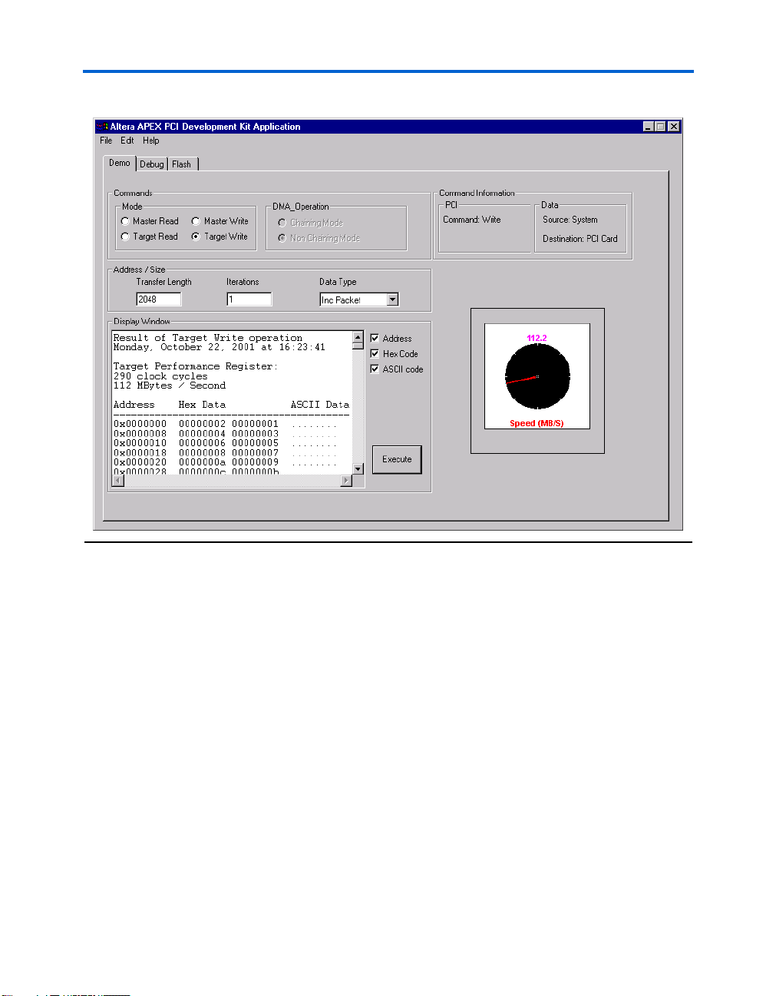
Task: Click the horizontal scroll left arrow
Action: point(117,481)
